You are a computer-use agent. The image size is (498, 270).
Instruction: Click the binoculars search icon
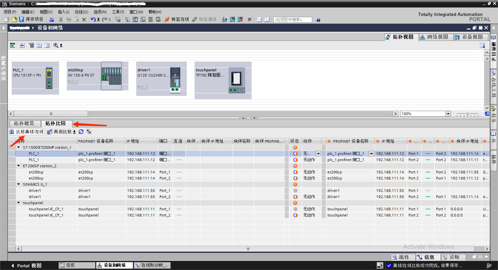[318, 19]
